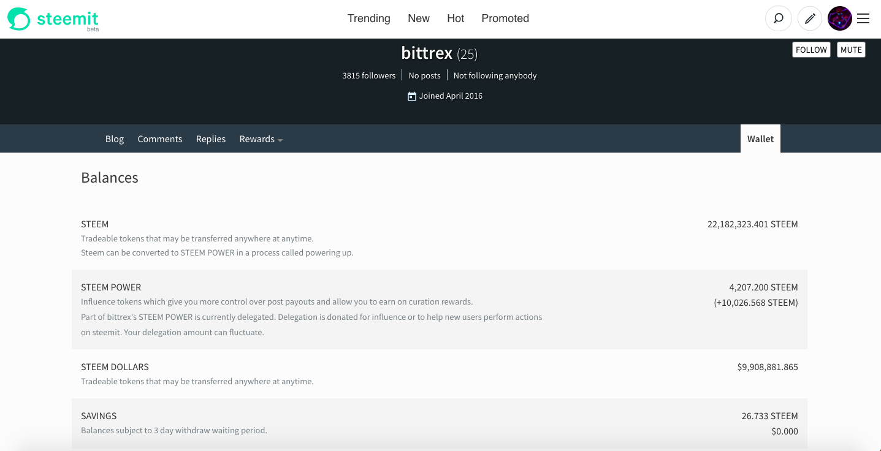
Task: View the Promoted posts feed
Action: (505, 18)
